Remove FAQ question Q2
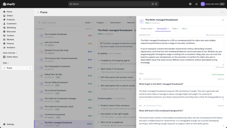The image size is (227, 128). point(221,106)
